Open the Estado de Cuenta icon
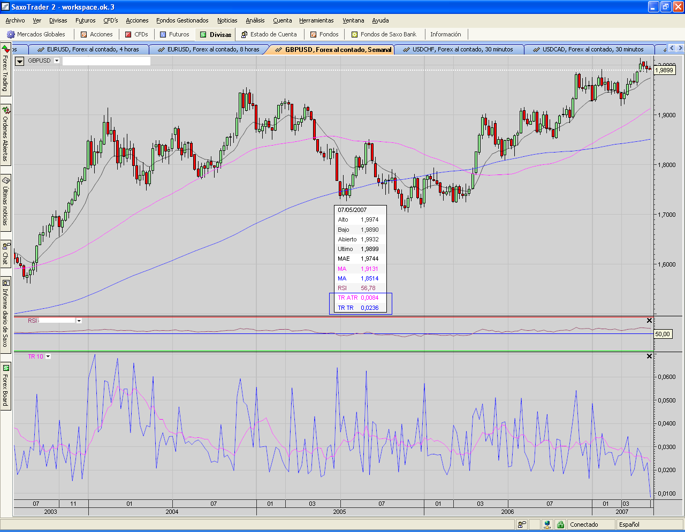Screen dimensions: 685x532 [244, 34]
